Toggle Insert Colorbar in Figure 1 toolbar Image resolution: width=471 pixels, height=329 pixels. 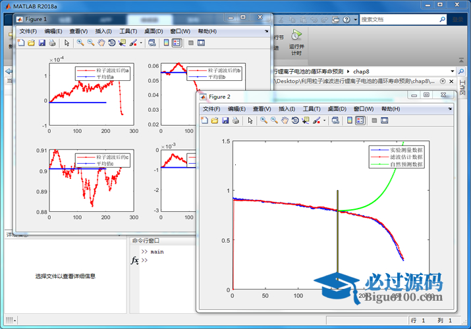pyautogui.click(x=166, y=43)
